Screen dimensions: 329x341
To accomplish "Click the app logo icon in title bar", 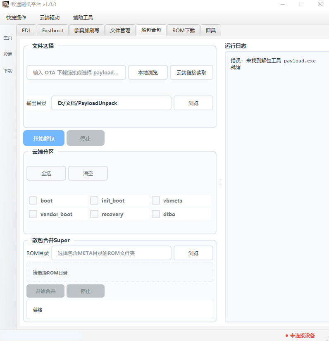I will point(6,4).
